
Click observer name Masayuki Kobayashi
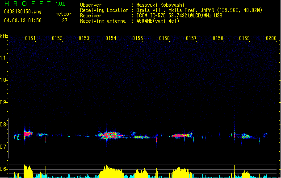(160, 5)
